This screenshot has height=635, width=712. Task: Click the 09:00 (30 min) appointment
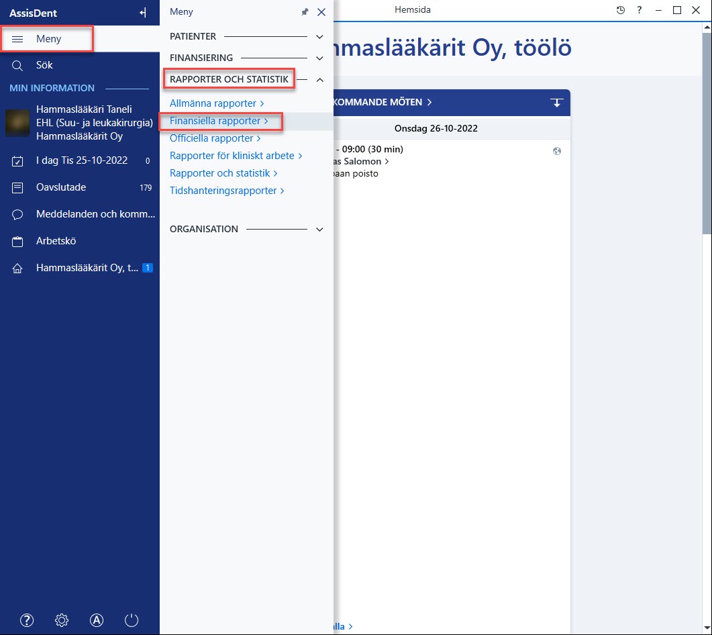click(x=368, y=149)
